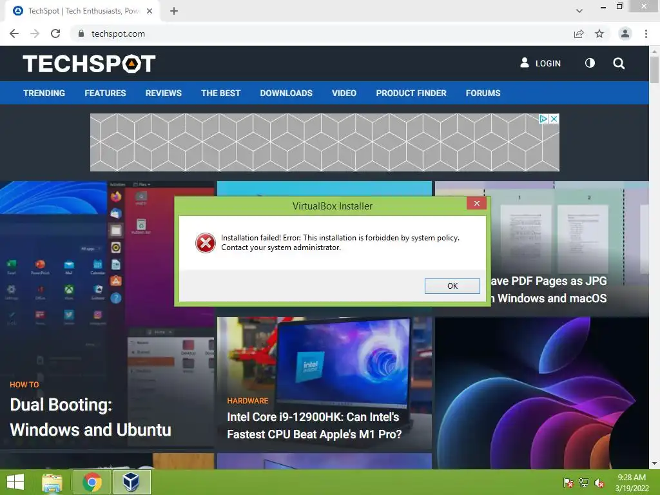The image size is (660, 495).
Task: Open a new browser tab
Action: pyautogui.click(x=174, y=11)
